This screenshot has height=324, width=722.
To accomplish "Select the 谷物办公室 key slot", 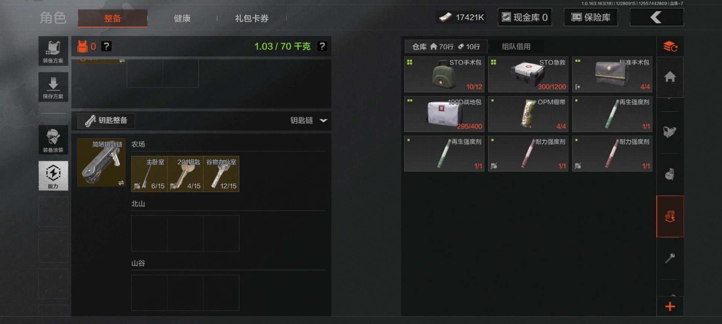I will coord(221,174).
